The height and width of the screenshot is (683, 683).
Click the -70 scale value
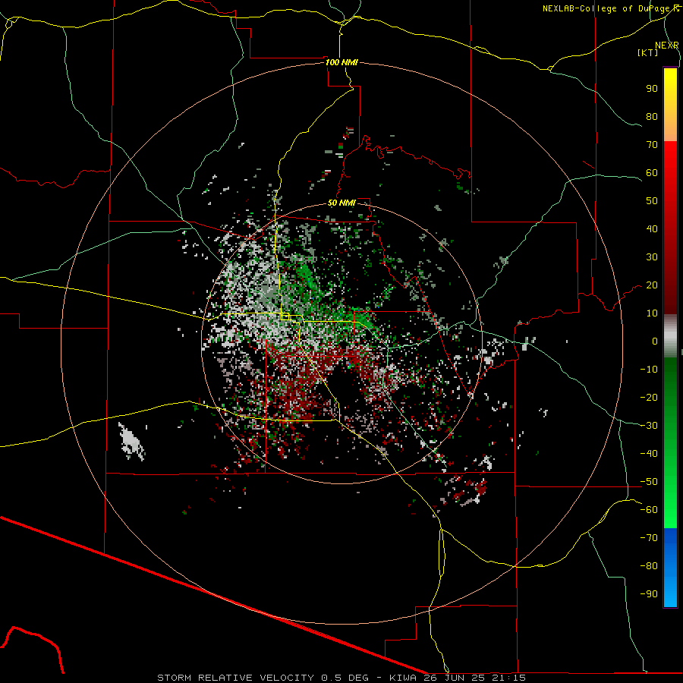[649, 538]
